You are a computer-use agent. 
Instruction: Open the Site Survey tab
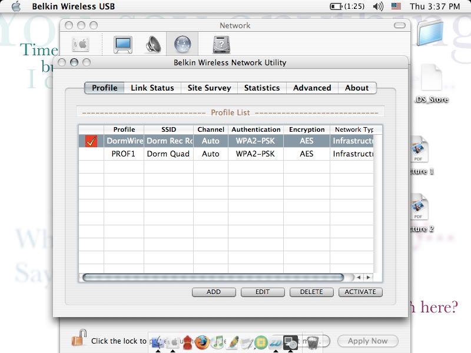(209, 88)
